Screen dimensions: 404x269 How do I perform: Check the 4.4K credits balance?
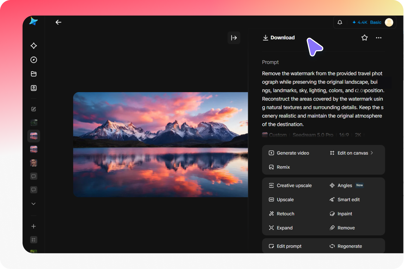(360, 23)
